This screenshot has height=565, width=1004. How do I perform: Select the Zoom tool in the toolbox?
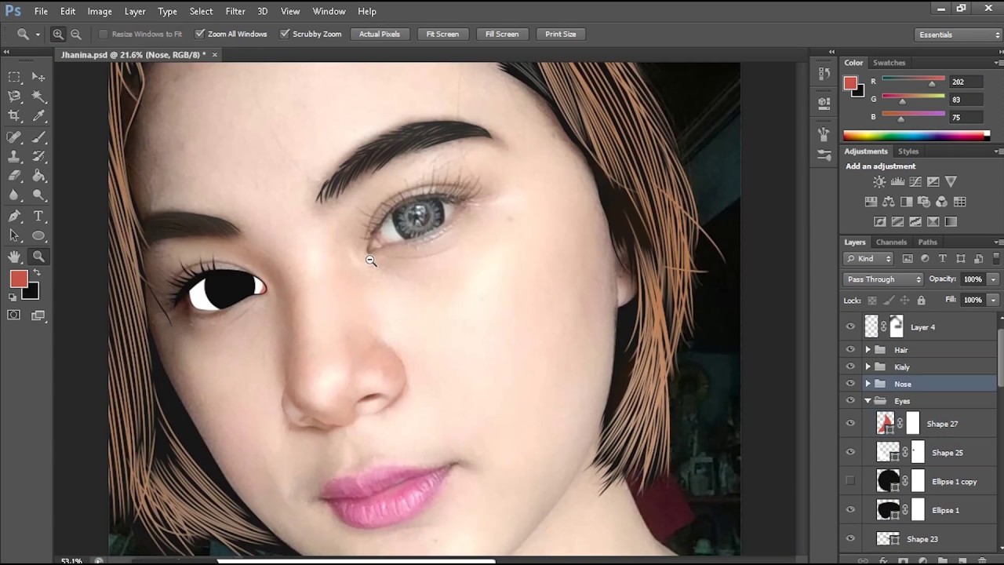pos(38,257)
